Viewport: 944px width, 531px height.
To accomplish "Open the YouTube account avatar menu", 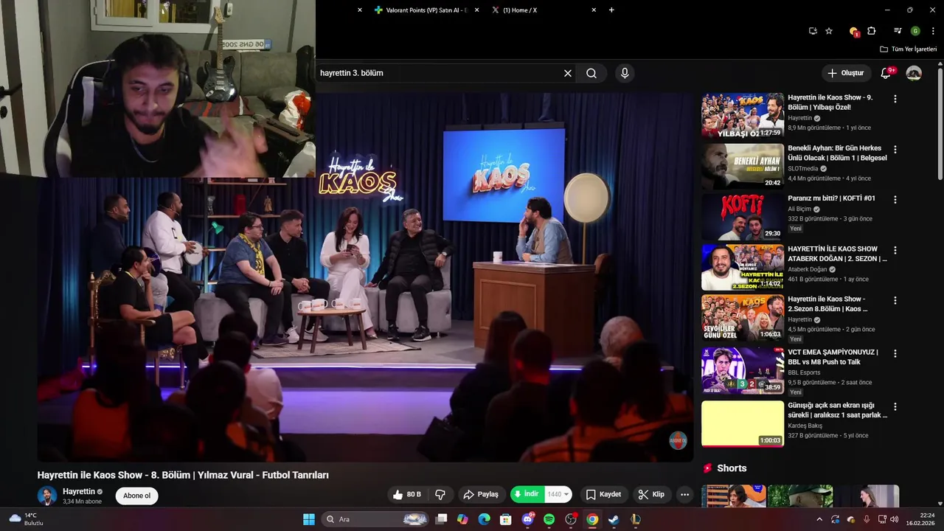I will [914, 73].
